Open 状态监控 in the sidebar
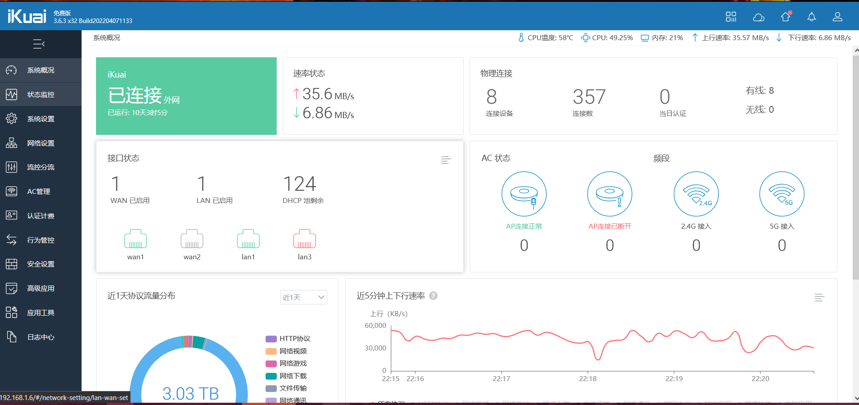The height and width of the screenshot is (405, 859). 41,94
